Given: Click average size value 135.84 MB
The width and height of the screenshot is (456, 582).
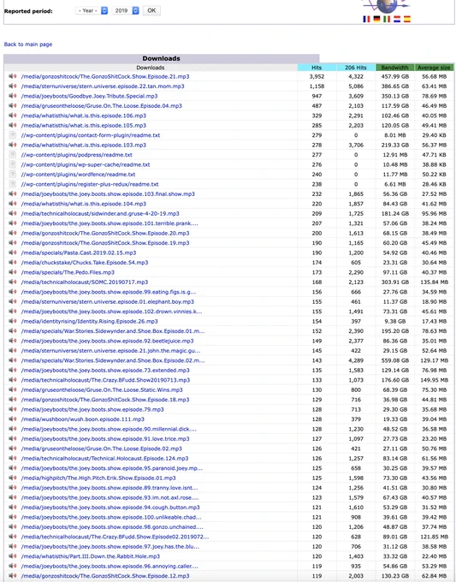Looking at the screenshot, I should (x=434, y=282).
